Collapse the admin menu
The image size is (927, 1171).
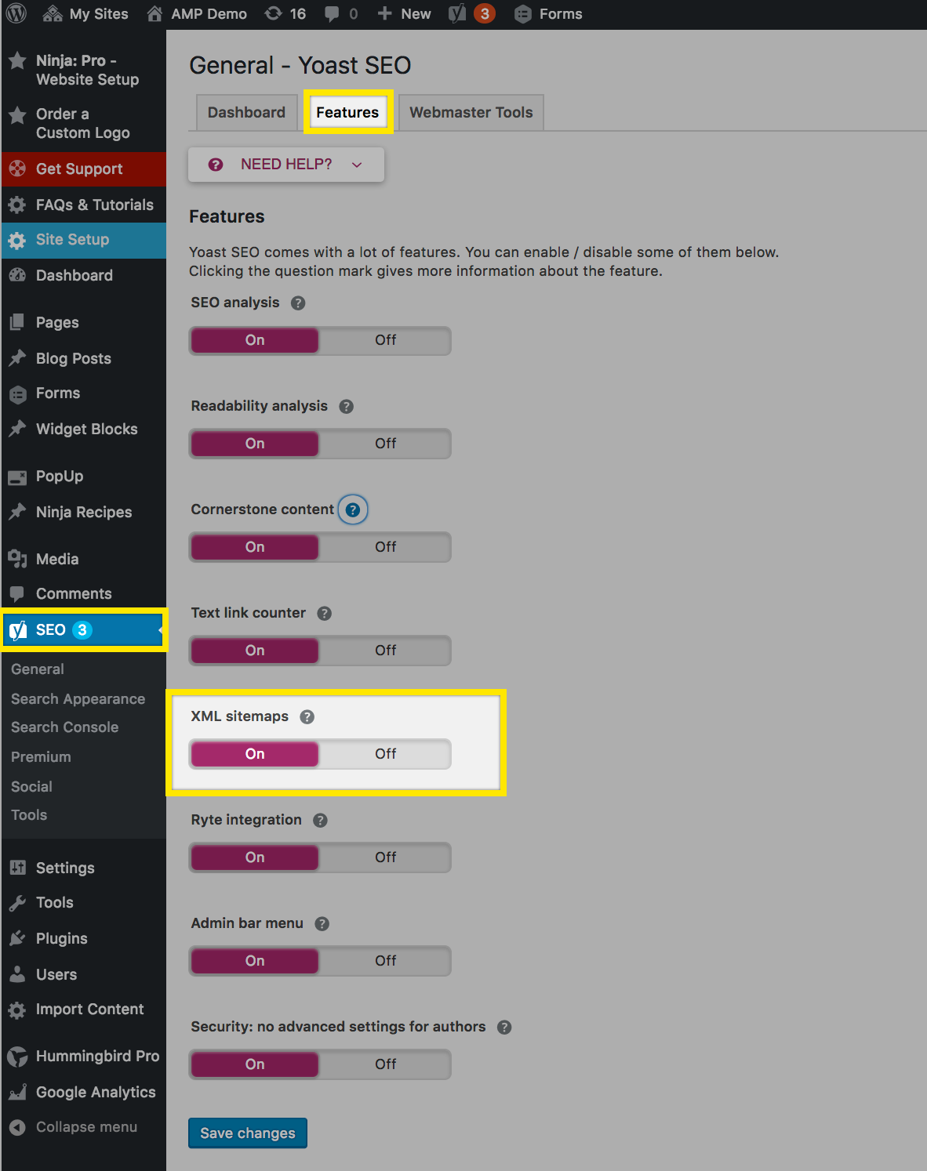83,1127
